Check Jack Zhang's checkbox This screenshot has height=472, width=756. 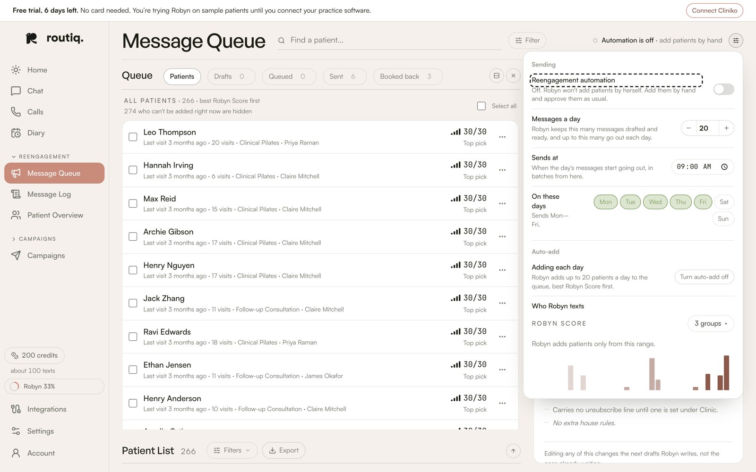pos(133,303)
